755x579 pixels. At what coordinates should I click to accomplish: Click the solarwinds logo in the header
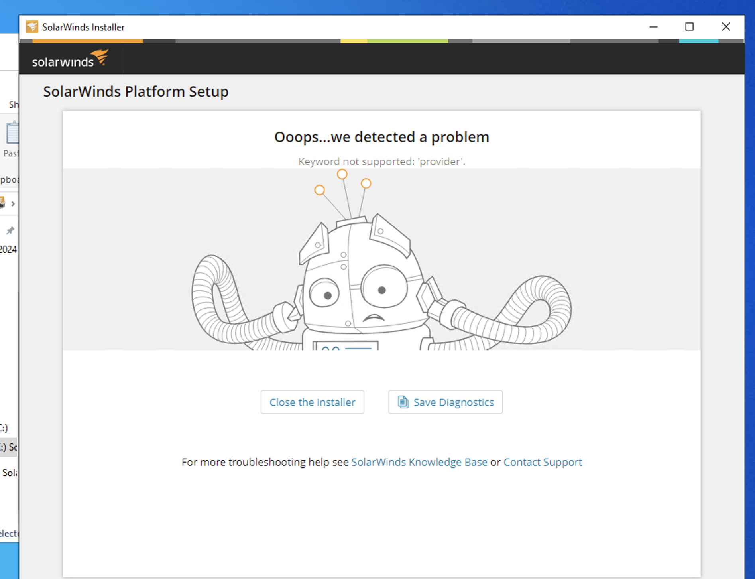pyautogui.click(x=70, y=59)
